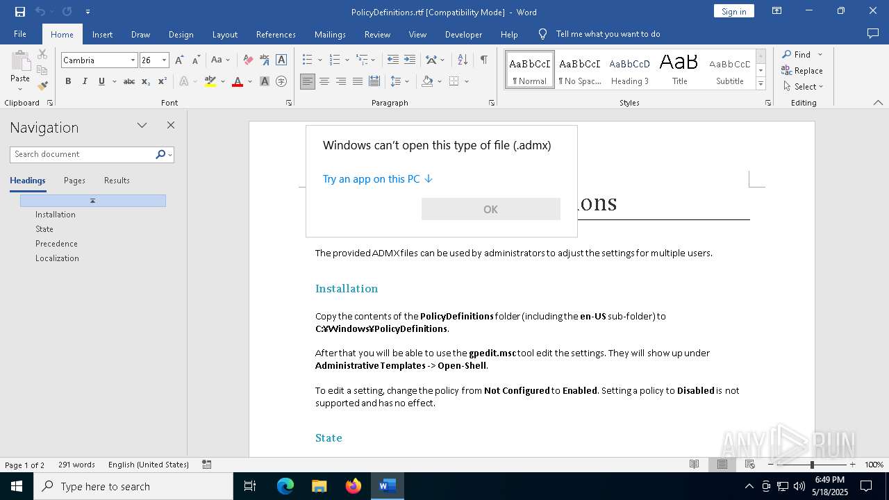
Task: Switch to Pages tab in Navigation pane
Action: (74, 181)
